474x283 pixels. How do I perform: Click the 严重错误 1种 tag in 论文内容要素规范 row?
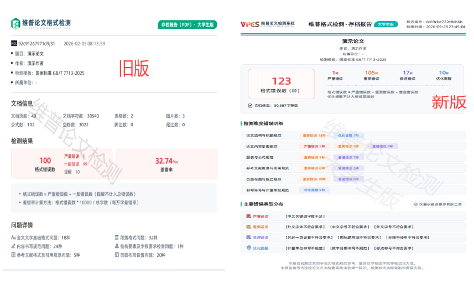[314, 146]
